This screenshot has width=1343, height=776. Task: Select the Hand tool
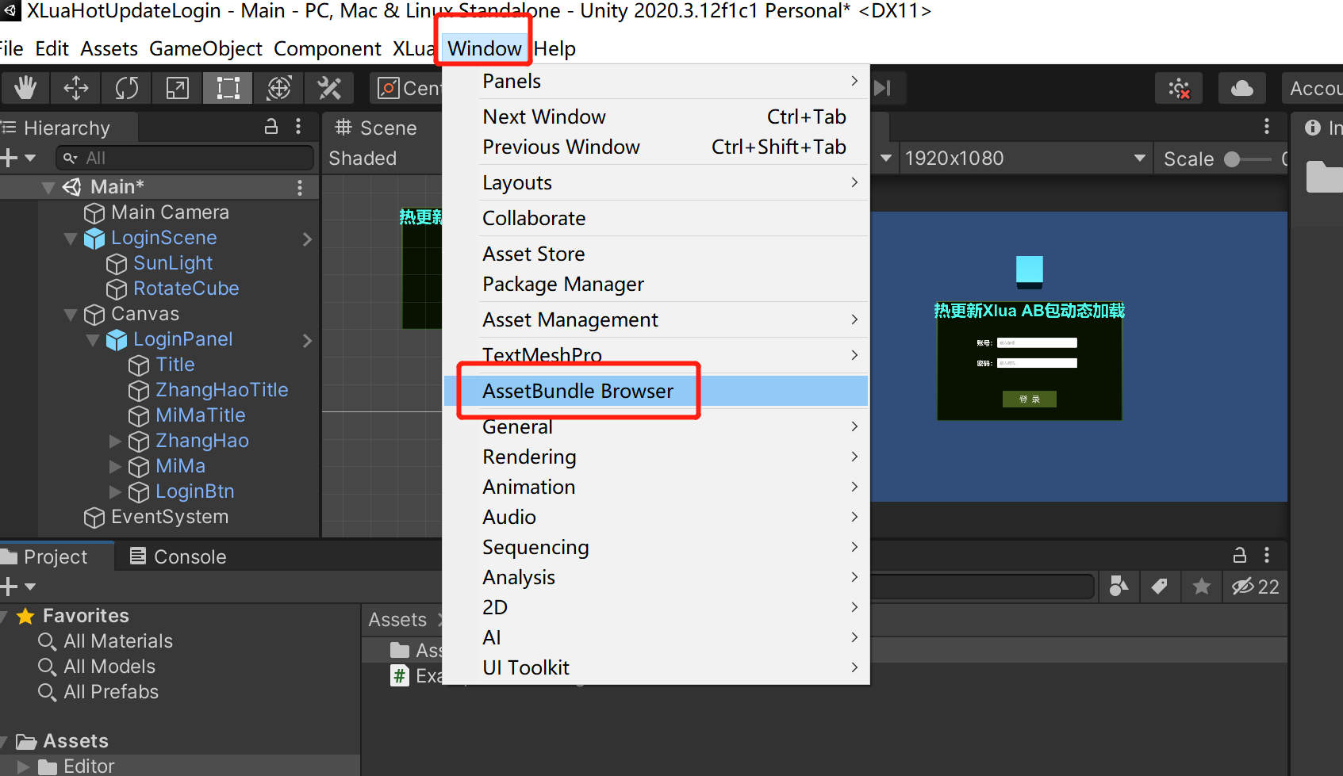click(25, 88)
